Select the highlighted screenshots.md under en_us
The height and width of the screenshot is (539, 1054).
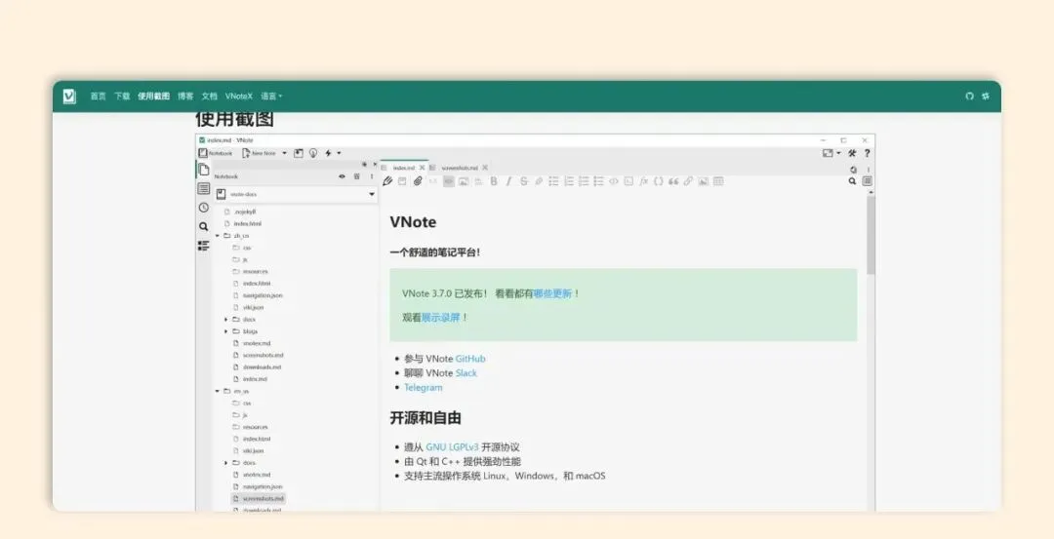[258, 499]
